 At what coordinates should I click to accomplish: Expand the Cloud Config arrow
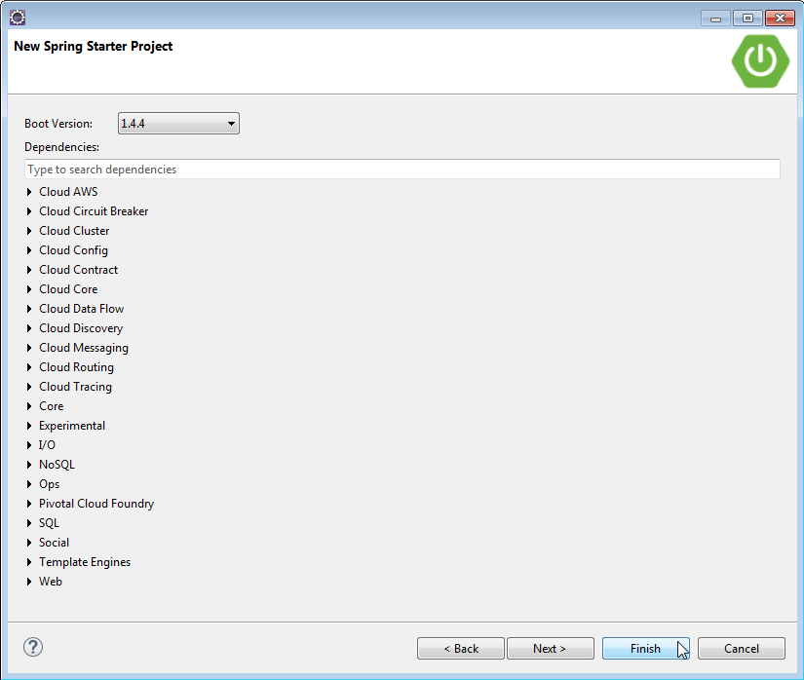click(x=29, y=250)
